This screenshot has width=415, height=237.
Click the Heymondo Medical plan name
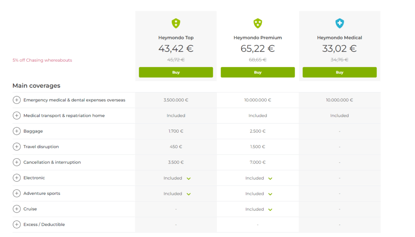[340, 38]
